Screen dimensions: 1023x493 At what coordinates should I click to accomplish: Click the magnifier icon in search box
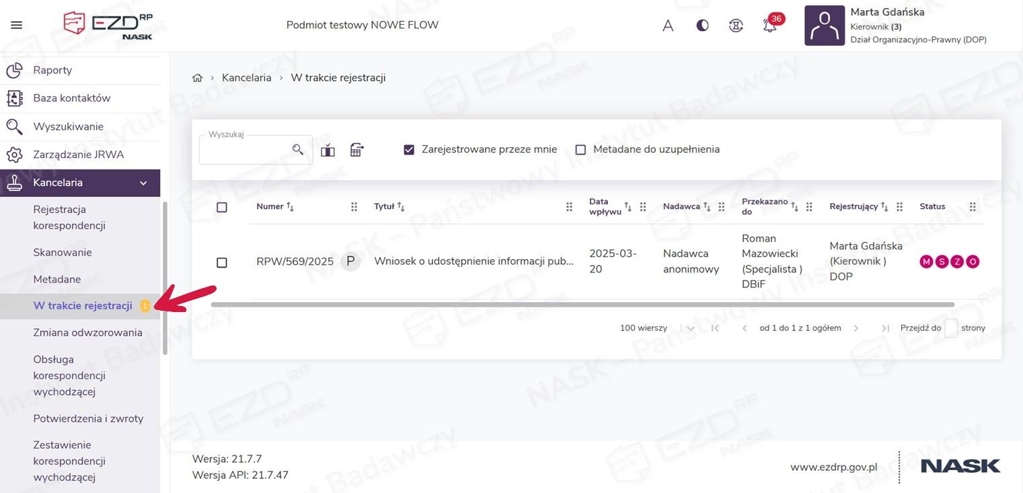(x=298, y=149)
